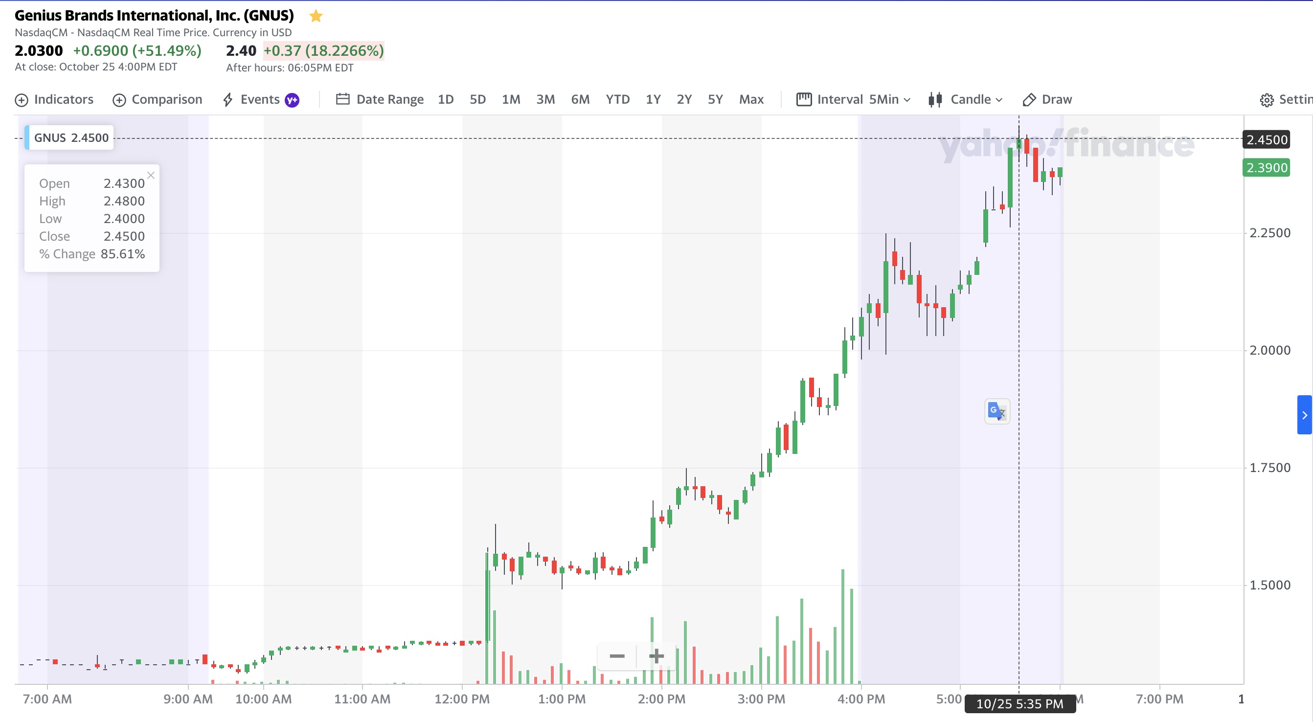Viewport: 1313px width, 722px height.
Task: Expand the blue side panel arrow
Action: pyautogui.click(x=1304, y=415)
